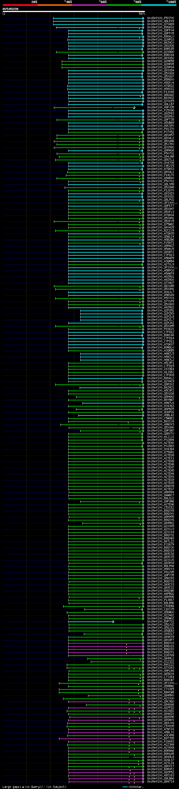
Task: Select the AV545220 query sequence label
Action: [x=10, y=9]
